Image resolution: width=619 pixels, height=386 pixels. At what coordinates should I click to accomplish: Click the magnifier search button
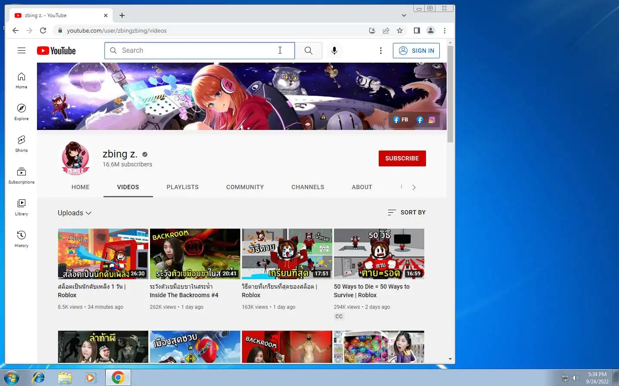[308, 51]
